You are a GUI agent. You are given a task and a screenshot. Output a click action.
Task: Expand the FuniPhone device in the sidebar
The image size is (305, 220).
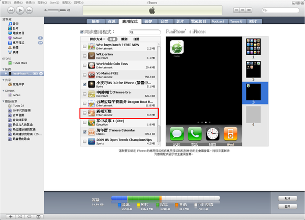point(6,74)
